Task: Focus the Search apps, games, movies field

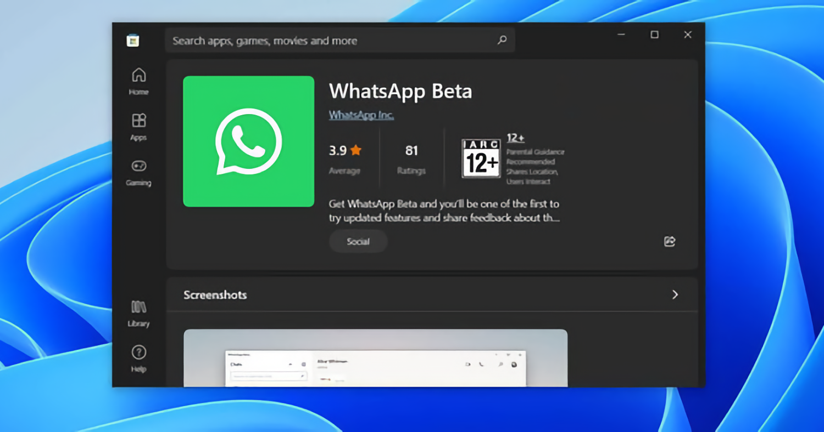Action: point(339,40)
